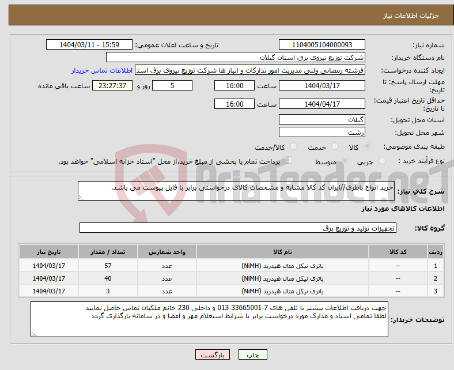The width and height of the screenshot is (454, 370).
Task: Click the اطلاعات کالاهای مورد نیاز section heading
Action: tap(403, 209)
